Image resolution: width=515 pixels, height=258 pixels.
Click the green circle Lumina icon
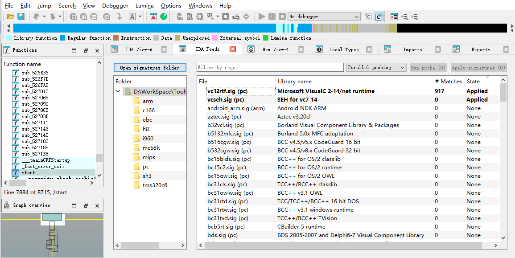click(164, 16)
